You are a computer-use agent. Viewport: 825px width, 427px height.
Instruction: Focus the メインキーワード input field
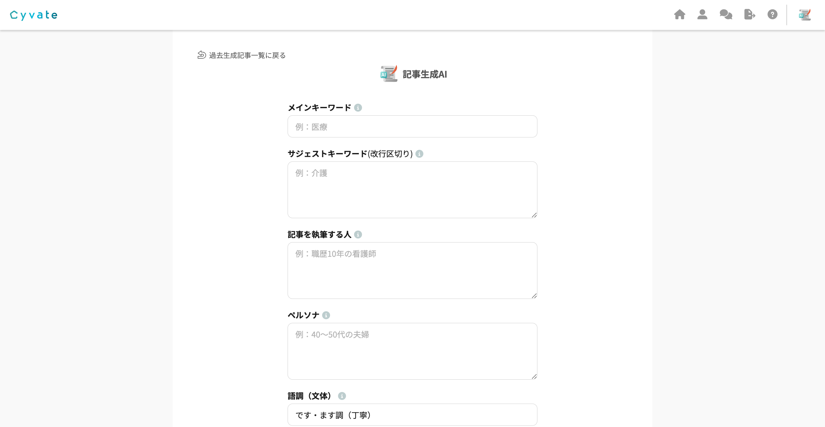(x=412, y=127)
